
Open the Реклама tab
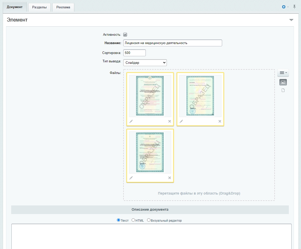tap(63, 7)
